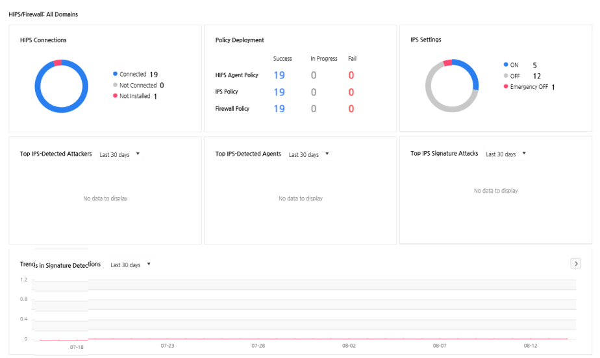Open Top IPS-Detected Attackers period dropdown
600x358 pixels.
[x=119, y=154]
